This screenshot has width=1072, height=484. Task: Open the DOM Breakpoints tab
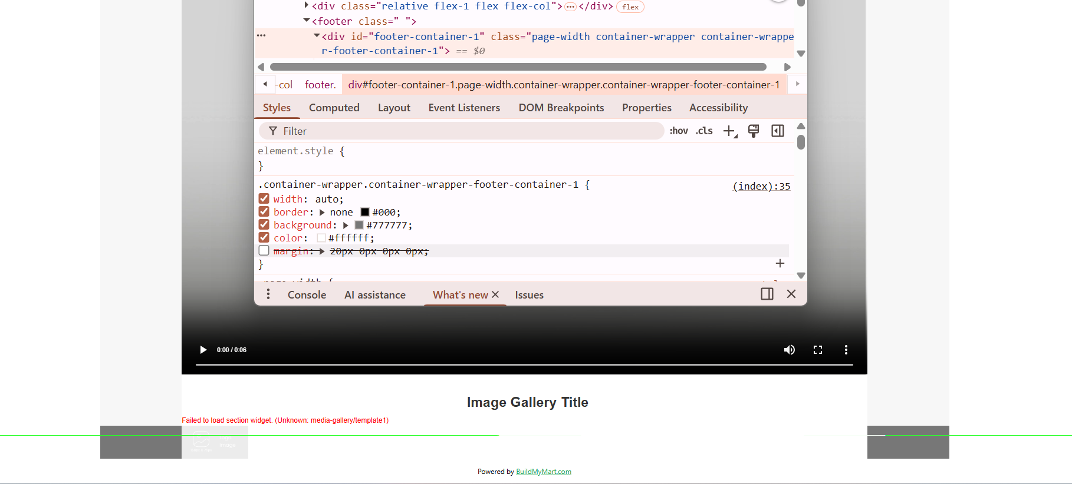point(561,108)
